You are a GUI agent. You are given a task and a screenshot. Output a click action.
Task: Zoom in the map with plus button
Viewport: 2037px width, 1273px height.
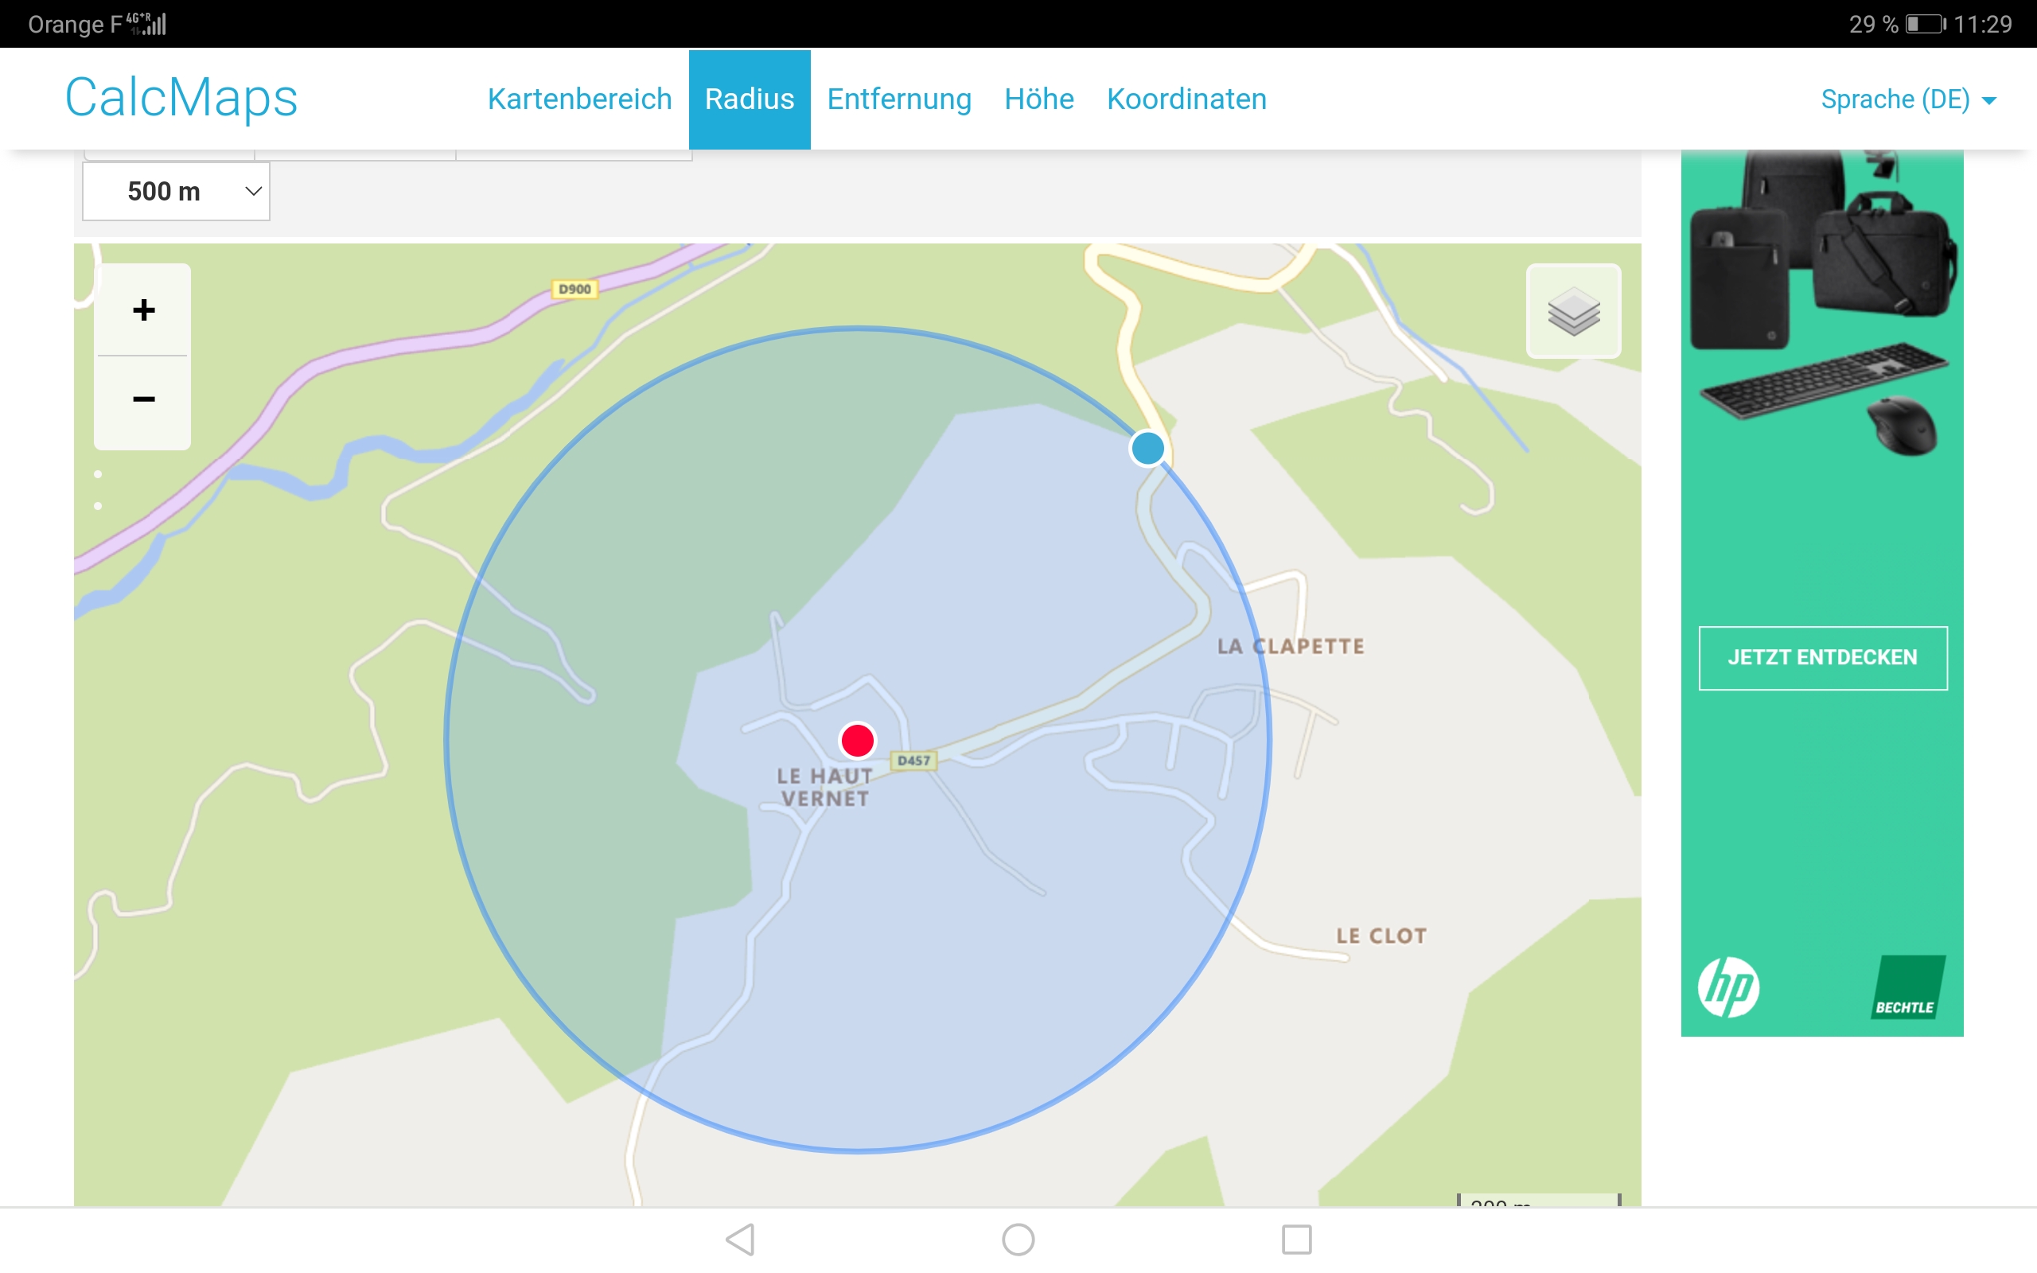pyautogui.click(x=143, y=309)
